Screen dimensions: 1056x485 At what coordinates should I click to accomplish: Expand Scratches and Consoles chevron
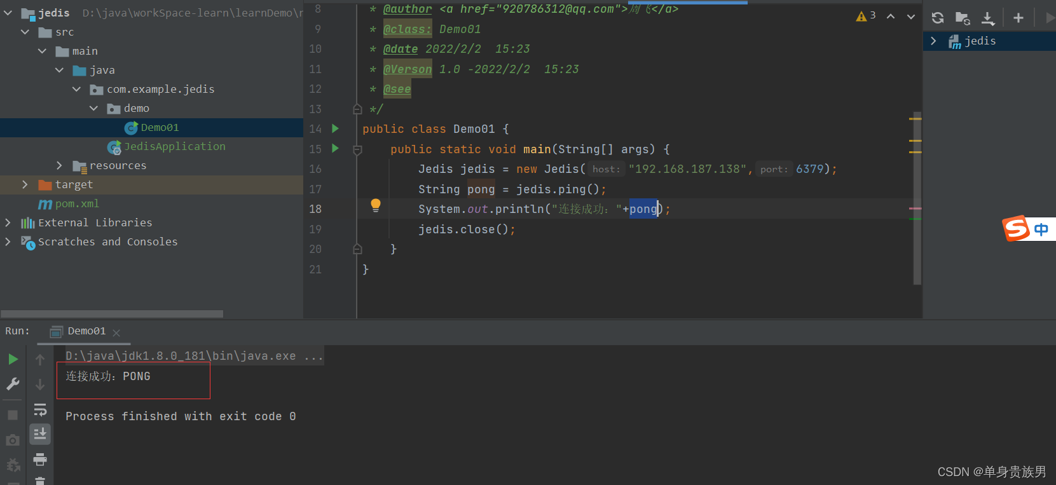[8, 242]
